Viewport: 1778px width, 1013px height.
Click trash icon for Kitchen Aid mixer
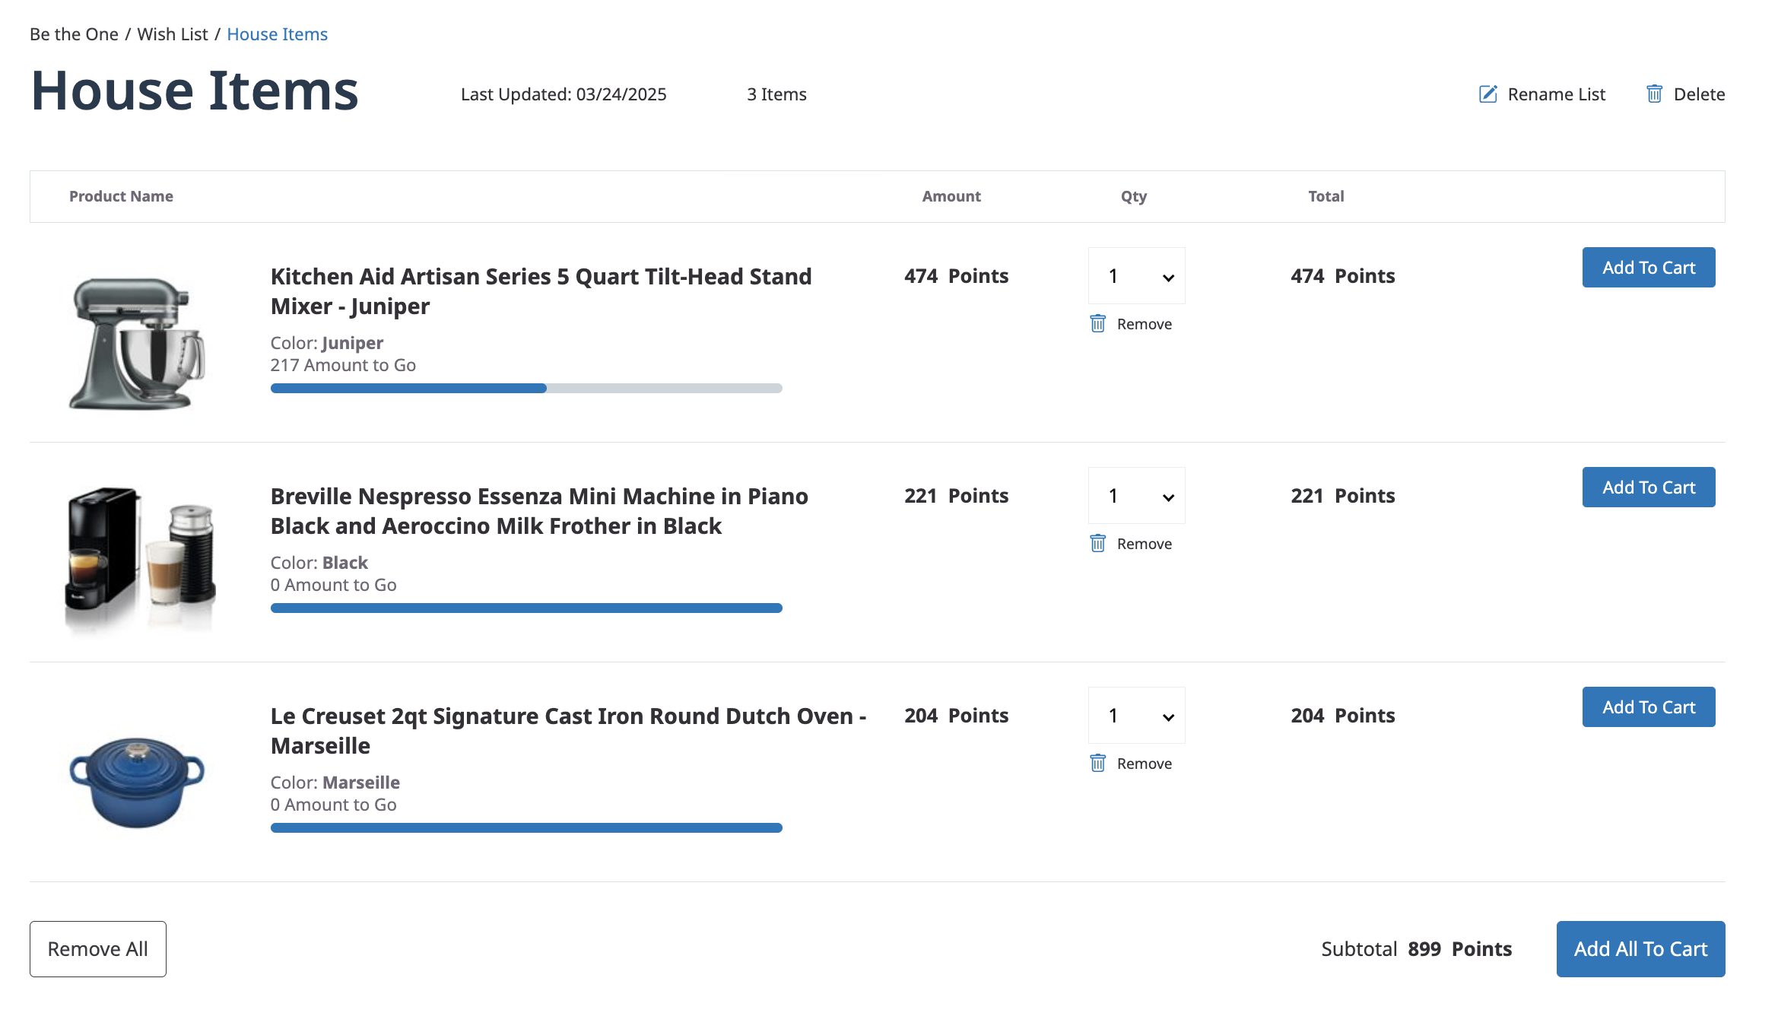1097,324
